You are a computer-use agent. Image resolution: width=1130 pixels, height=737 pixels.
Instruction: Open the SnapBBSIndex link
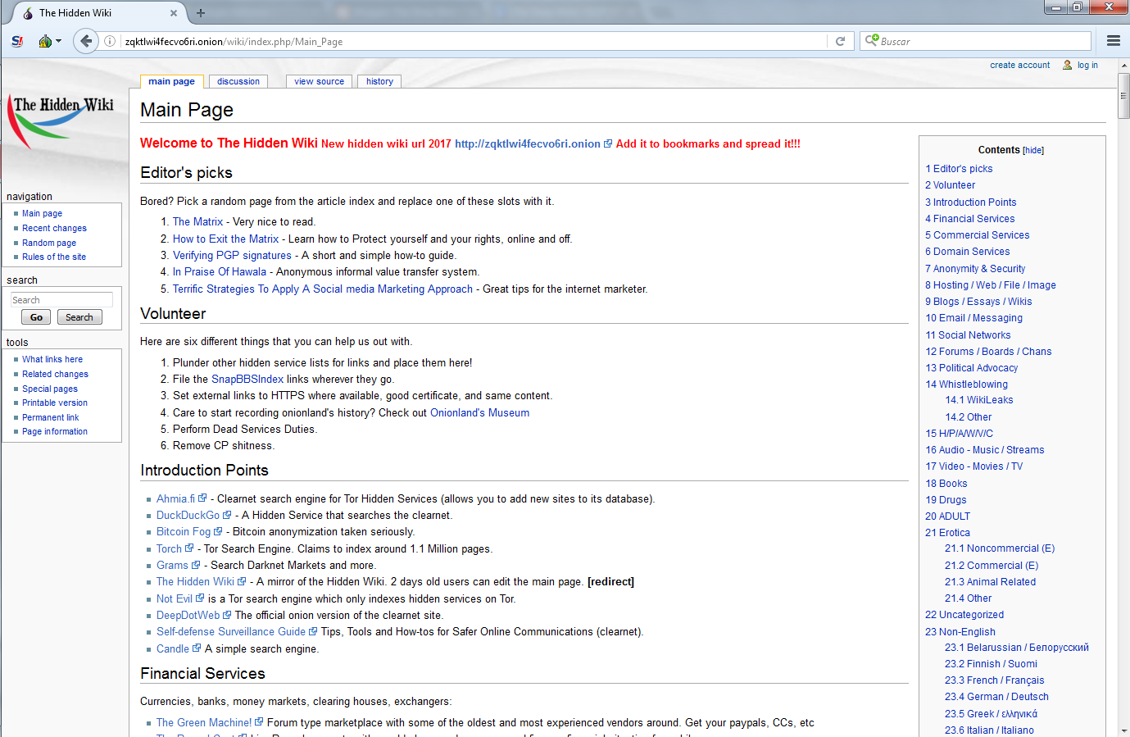(x=247, y=379)
